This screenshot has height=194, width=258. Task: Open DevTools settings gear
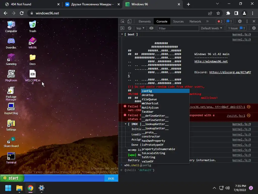[240, 21]
